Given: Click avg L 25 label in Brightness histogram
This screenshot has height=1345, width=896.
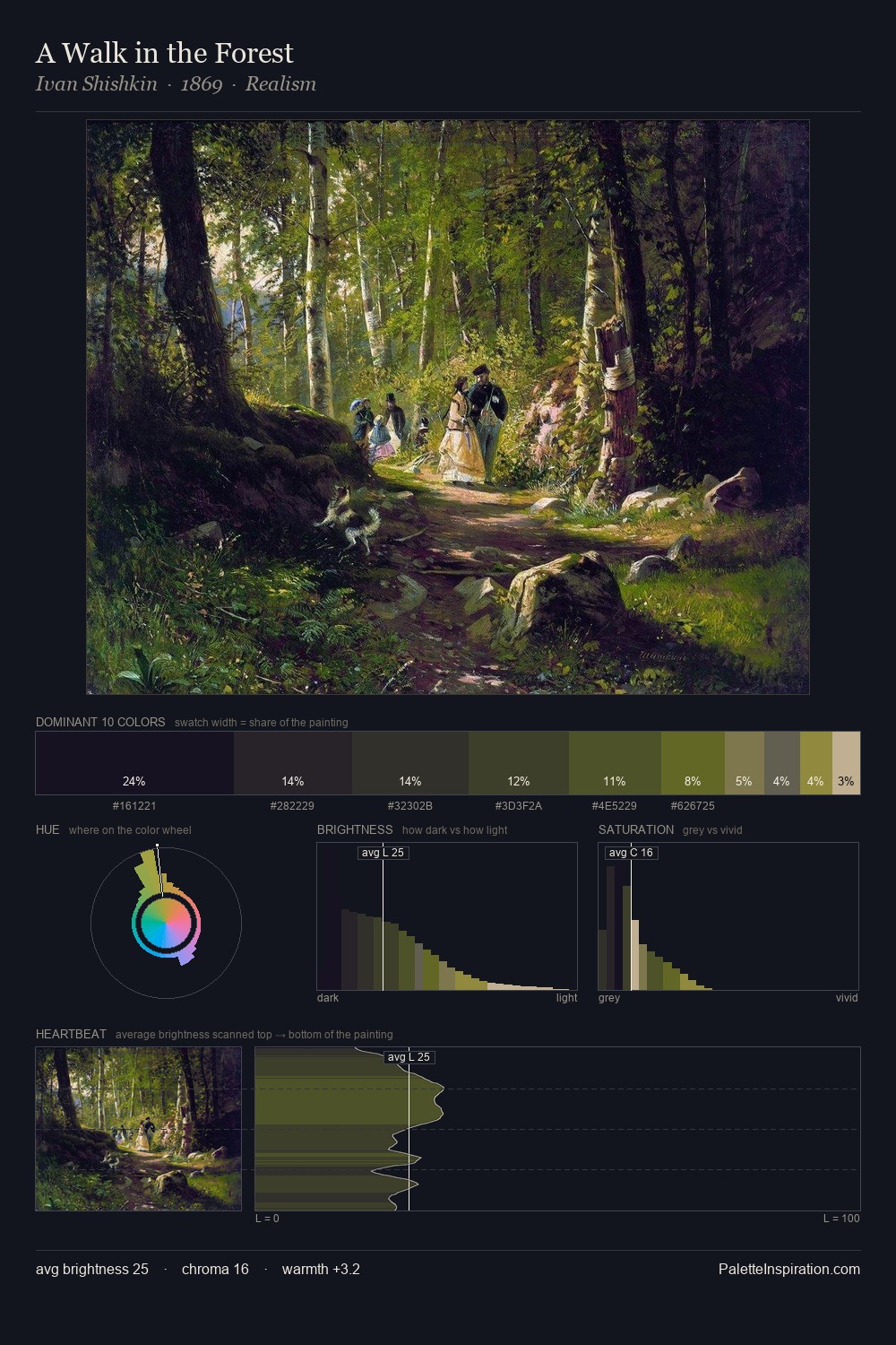Looking at the screenshot, I should (383, 853).
